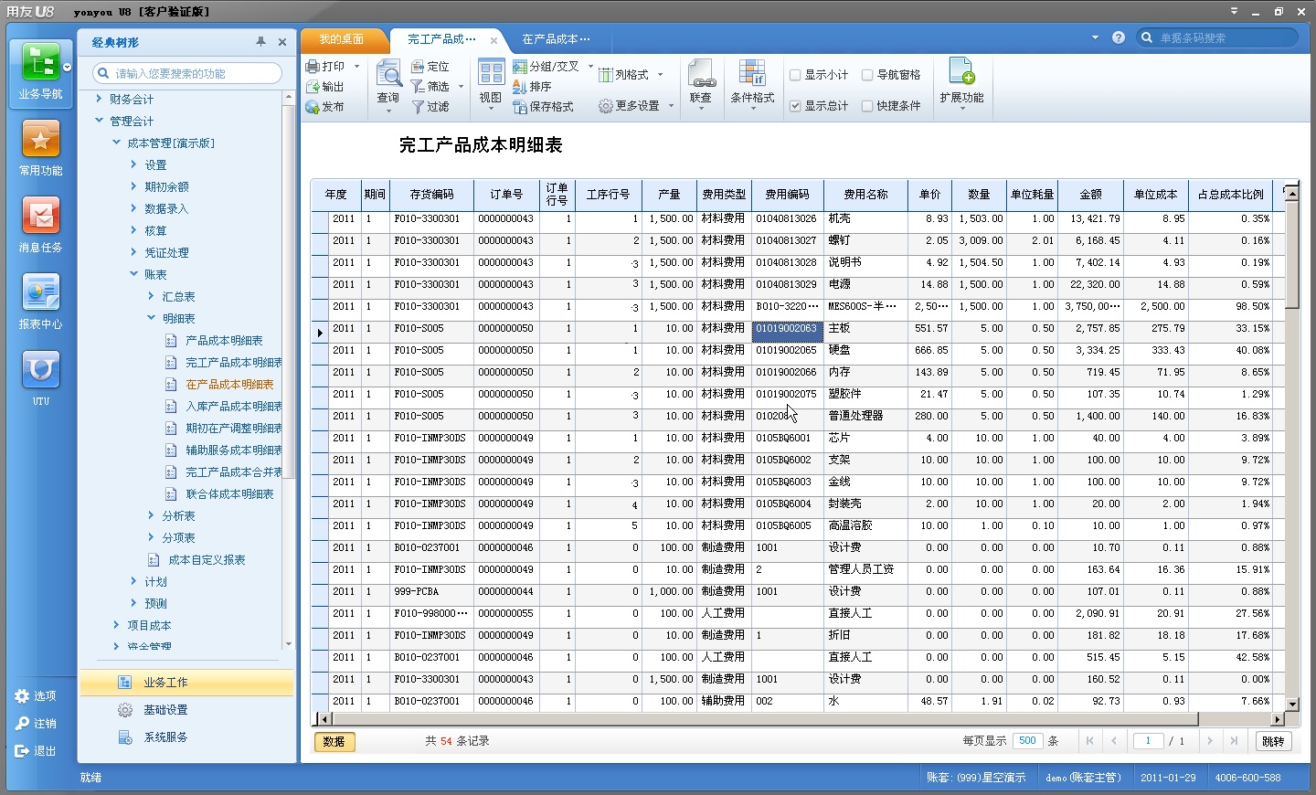Pin the 经典树形 panel
Viewport: 1316px width, 795px height.
[x=260, y=42]
